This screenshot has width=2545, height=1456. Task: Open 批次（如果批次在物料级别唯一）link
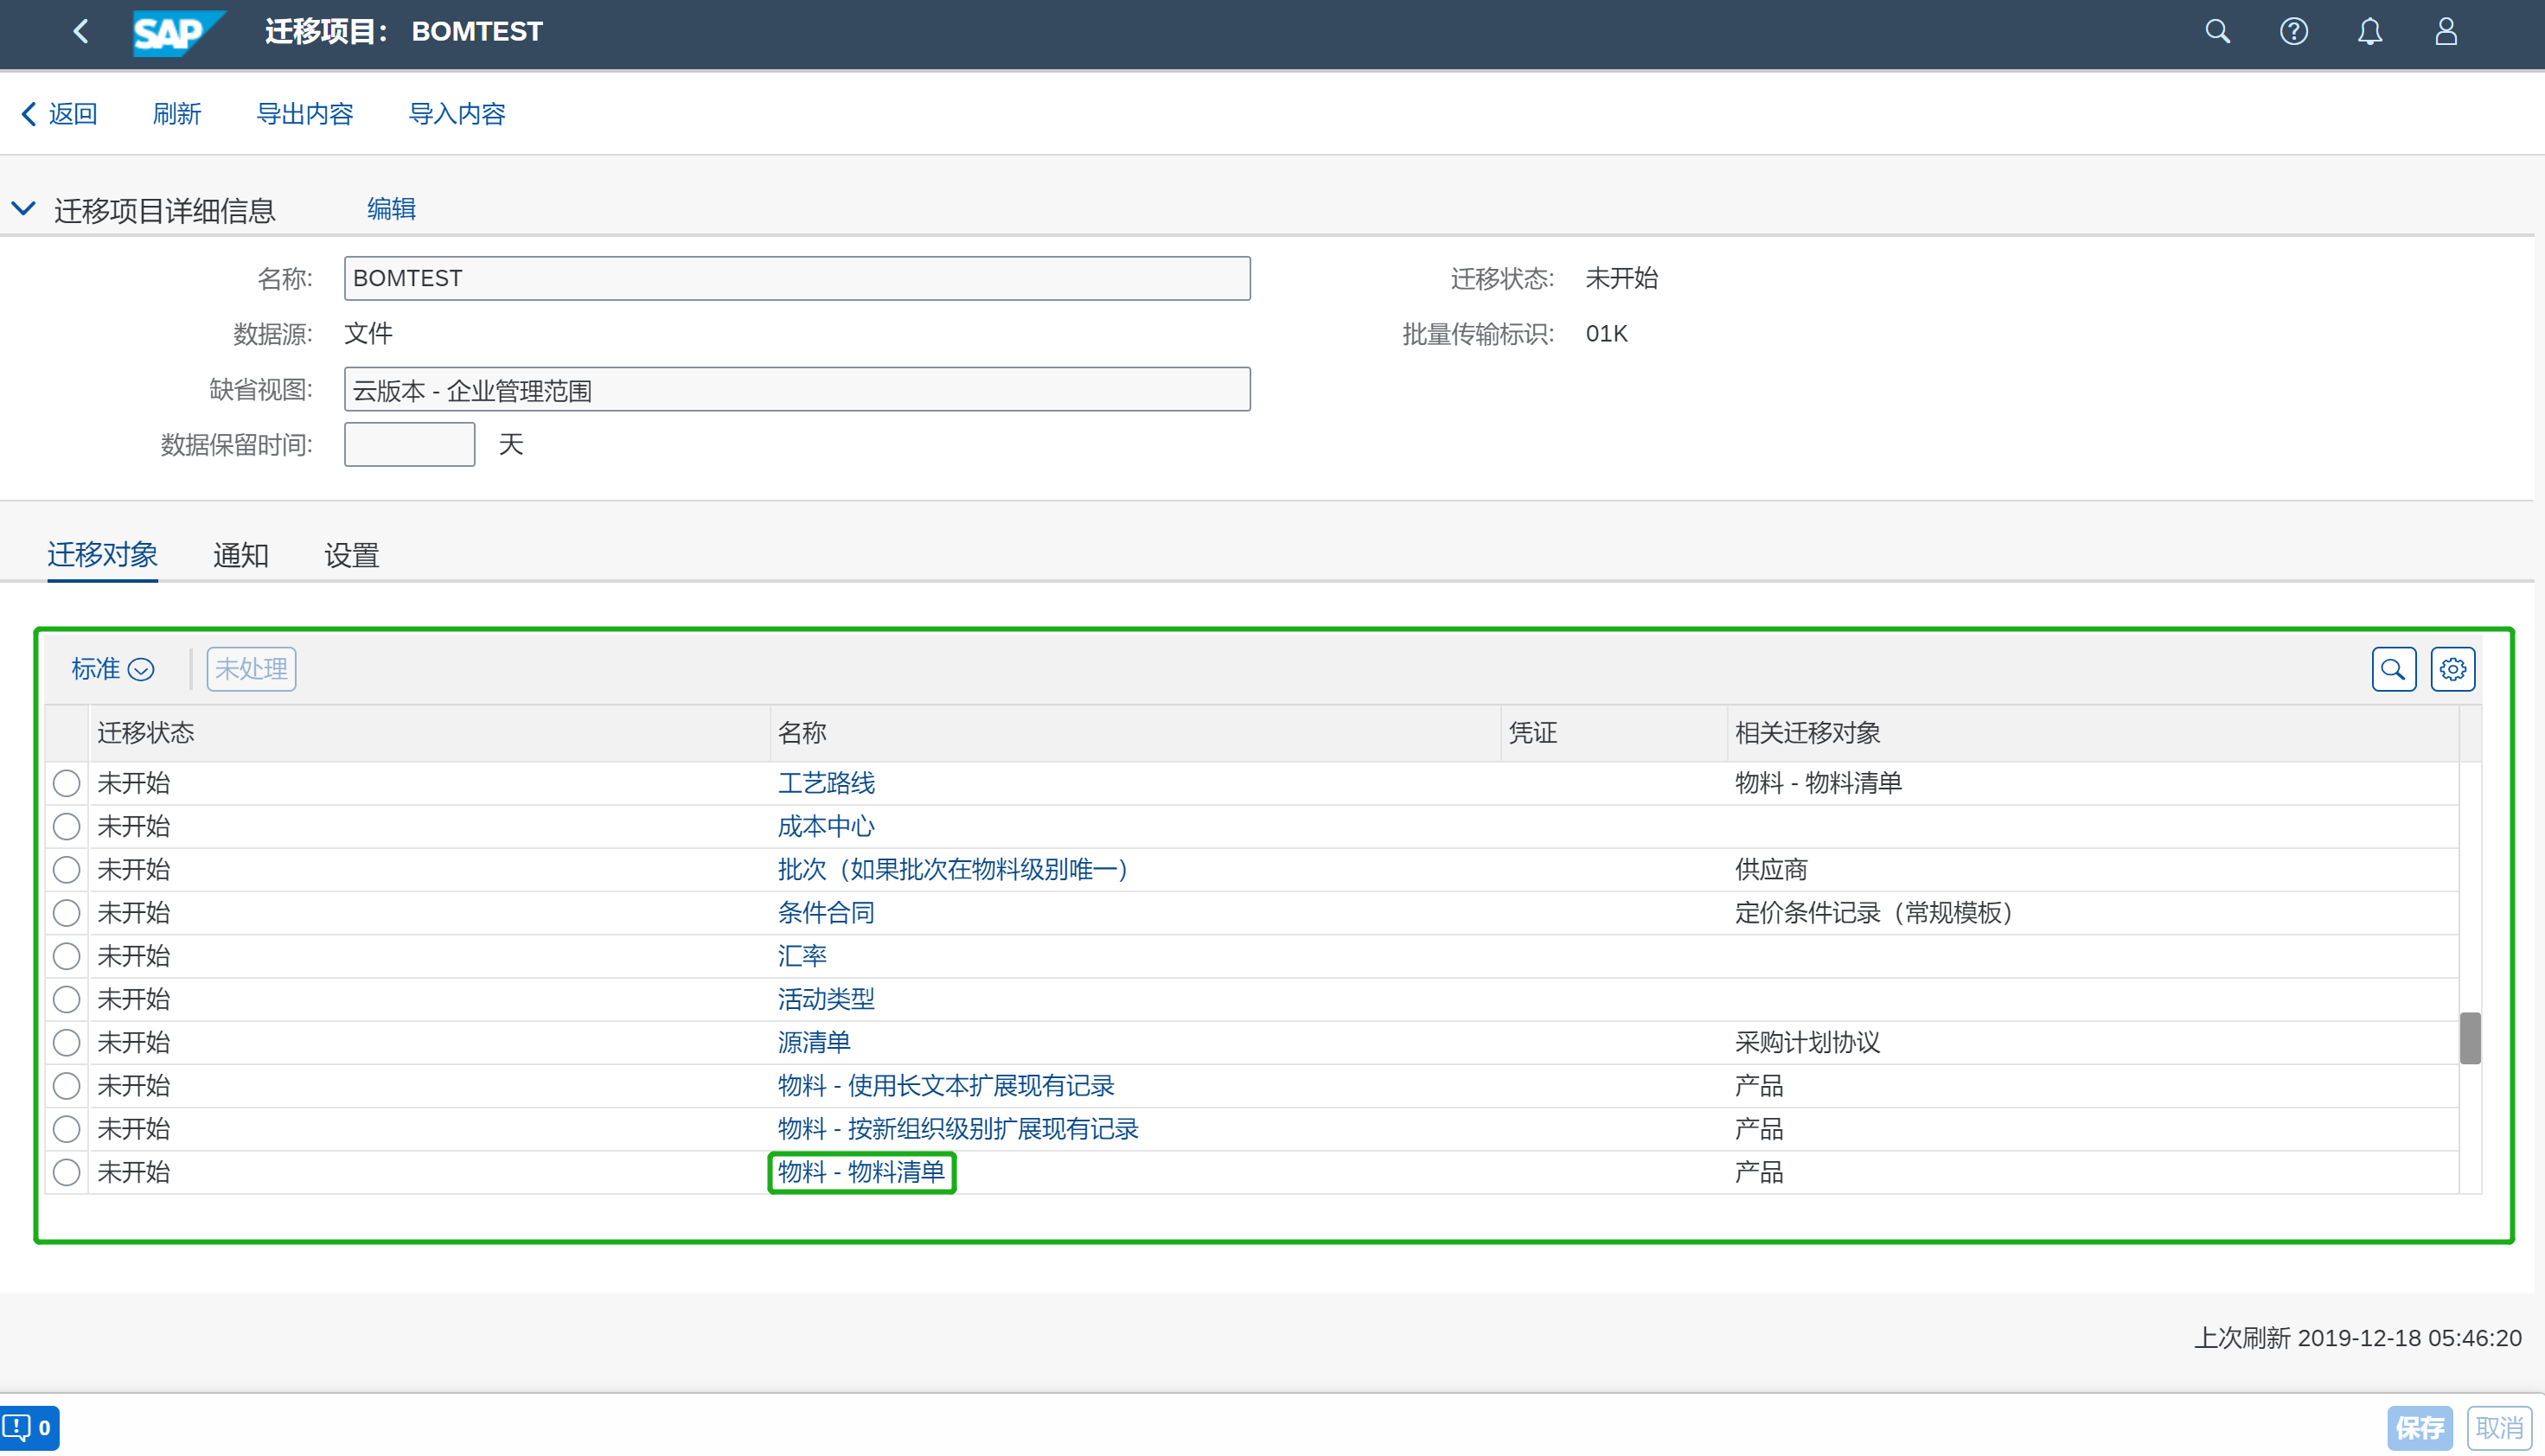tap(958, 870)
